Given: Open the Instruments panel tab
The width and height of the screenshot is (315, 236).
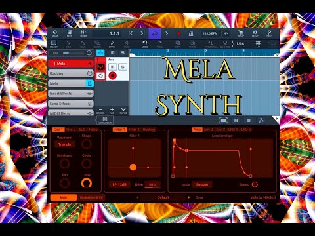Looking at the screenshot, I should click(x=105, y=120).
